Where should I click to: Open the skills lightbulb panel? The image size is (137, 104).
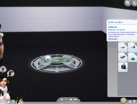click(x=134, y=102)
